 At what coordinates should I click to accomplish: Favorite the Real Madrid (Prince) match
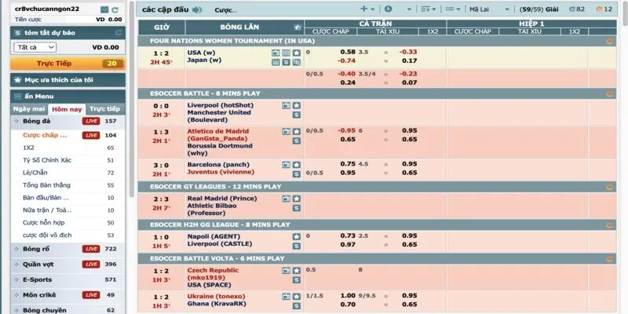click(x=297, y=199)
